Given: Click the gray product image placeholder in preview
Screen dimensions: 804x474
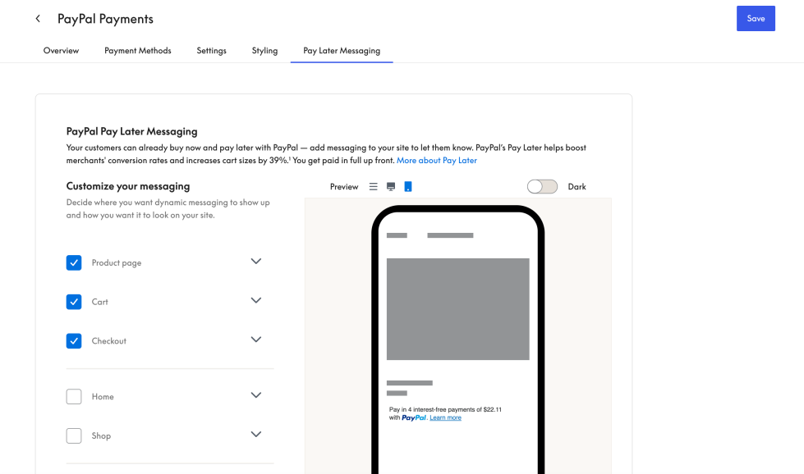Looking at the screenshot, I should (458, 309).
